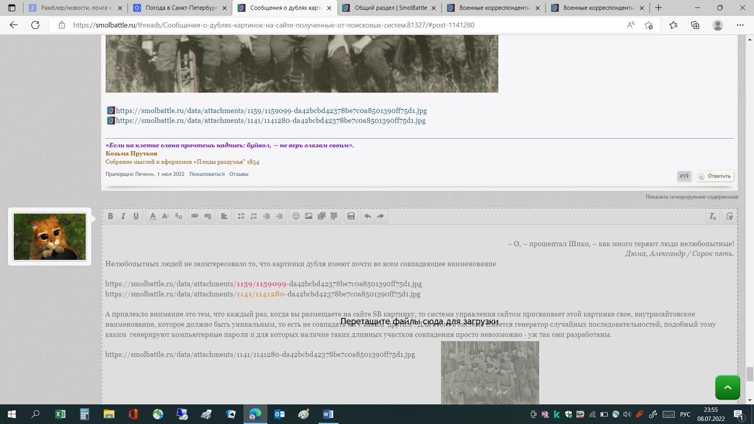
Task: Redo last edit in editor
Action: (380, 216)
